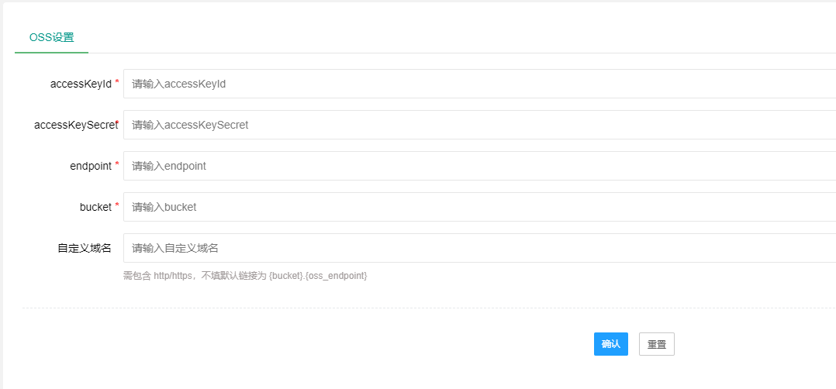Screen dimensions: 836x389
Task: Click the red asterisk after accessKeySecret
Action: pos(117,123)
